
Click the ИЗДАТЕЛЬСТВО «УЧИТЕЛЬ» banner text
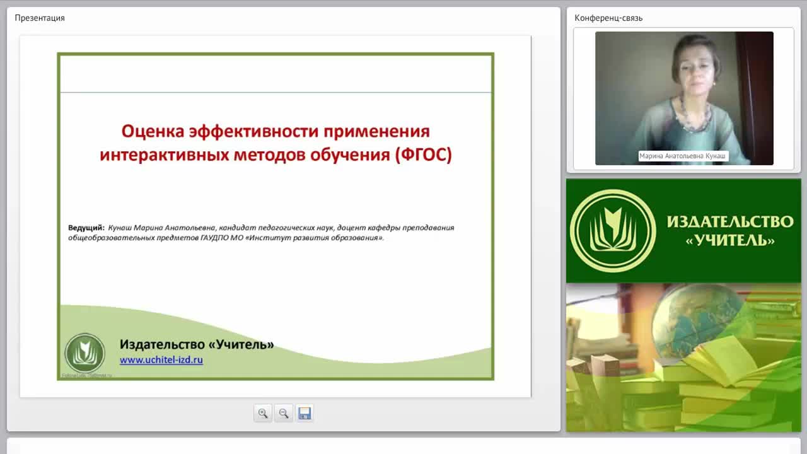click(x=730, y=231)
